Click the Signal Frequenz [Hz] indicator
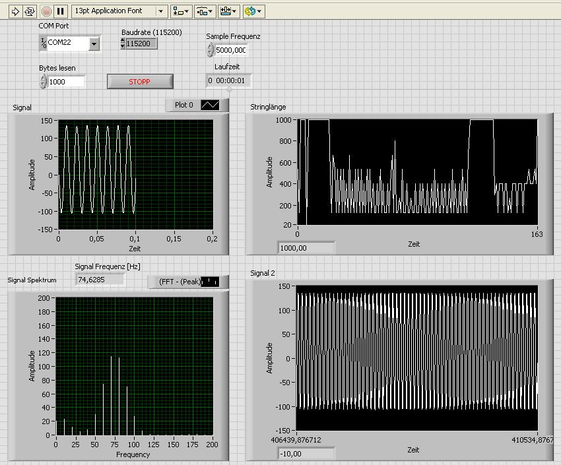Image resolution: width=561 pixels, height=465 pixels. pos(100,279)
